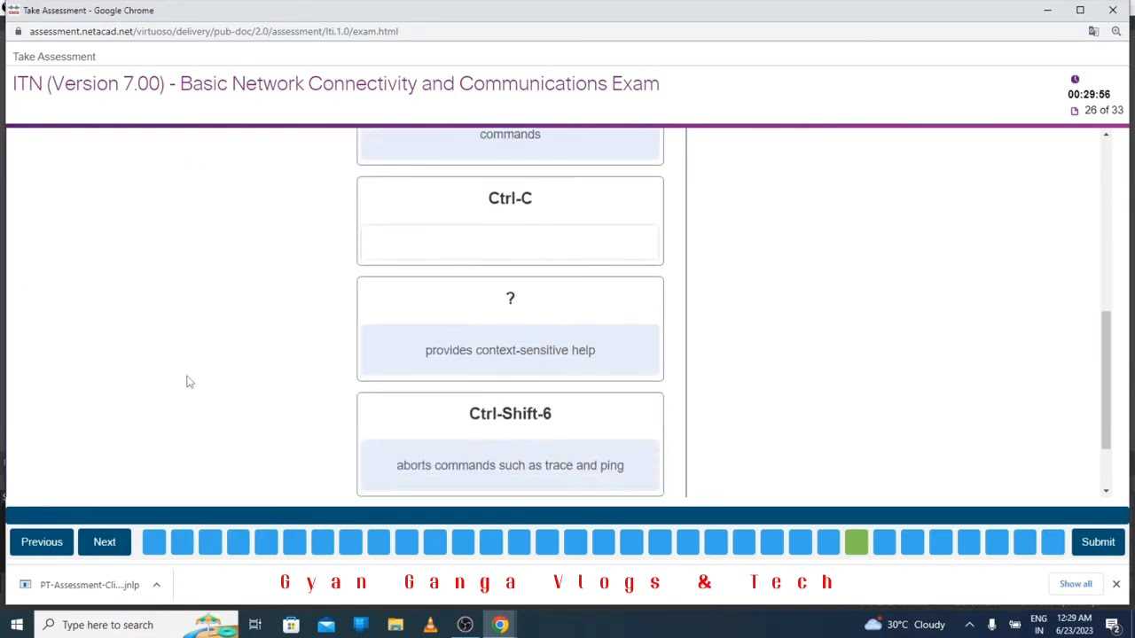The height and width of the screenshot is (638, 1135).
Task: Click the empty answer slot under Ctrl-C
Action: click(x=510, y=242)
